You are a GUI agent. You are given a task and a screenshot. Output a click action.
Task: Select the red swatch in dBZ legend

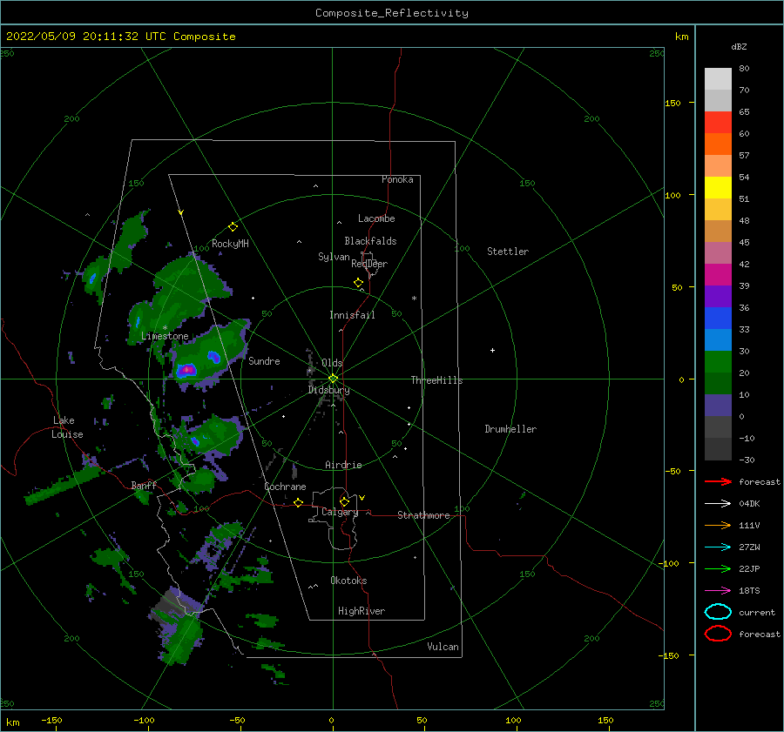tap(718, 123)
